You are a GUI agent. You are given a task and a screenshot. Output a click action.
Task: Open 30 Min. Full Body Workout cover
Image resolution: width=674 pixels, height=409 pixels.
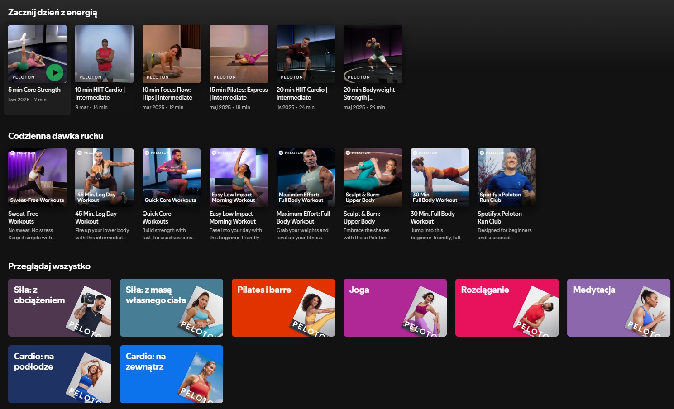click(440, 177)
